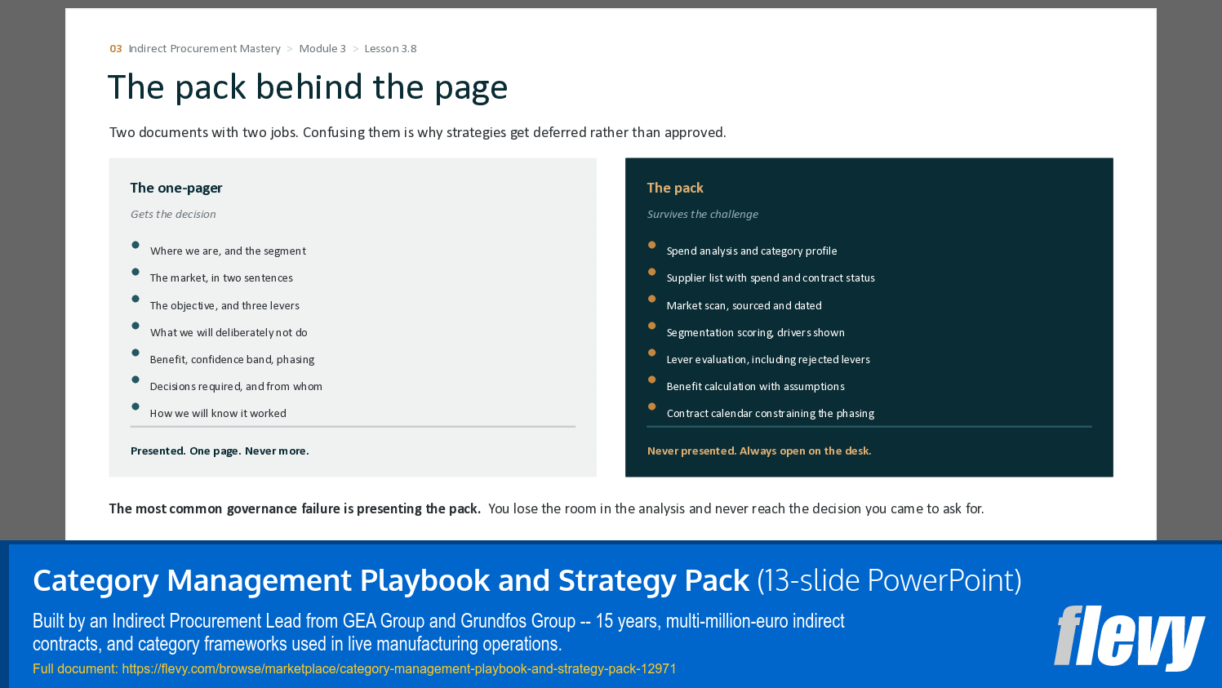Viewport: 1222px width, 688px height.
Task: Click 'What we will deliberately not do'
Action: [229, 333]
